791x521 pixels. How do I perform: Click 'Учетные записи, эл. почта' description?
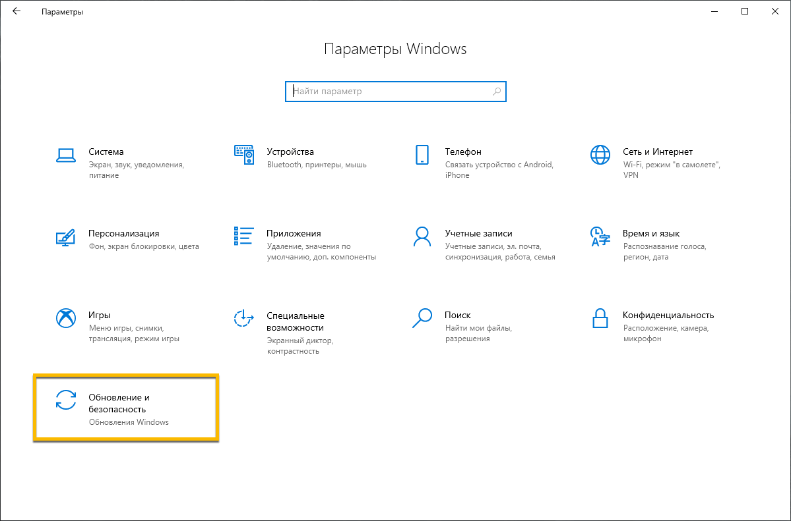500,252
